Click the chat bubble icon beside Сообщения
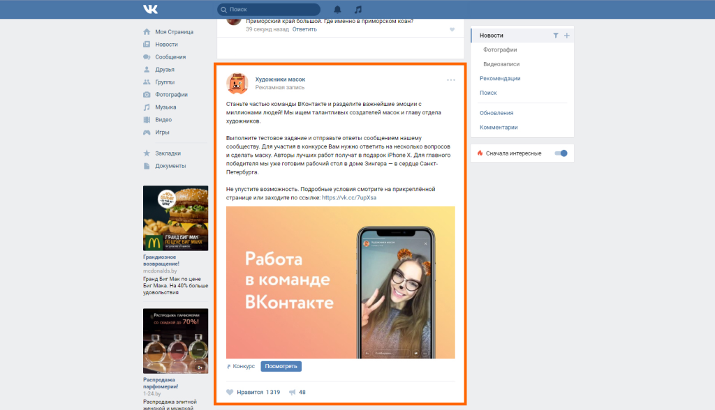This screenshot has height=410, width=715. 147,57
